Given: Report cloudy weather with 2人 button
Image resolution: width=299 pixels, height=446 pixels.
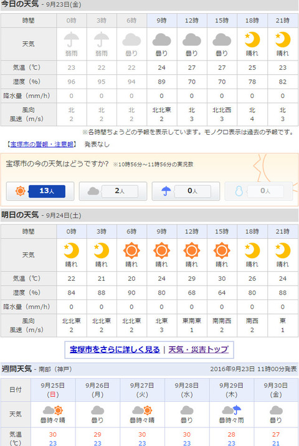Looking at the screenshot, I should tap(113, 191).
